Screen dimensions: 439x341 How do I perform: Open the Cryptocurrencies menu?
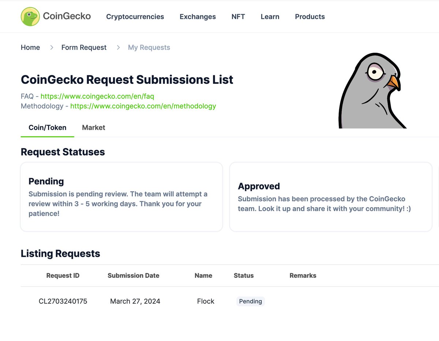pos(135,16)
